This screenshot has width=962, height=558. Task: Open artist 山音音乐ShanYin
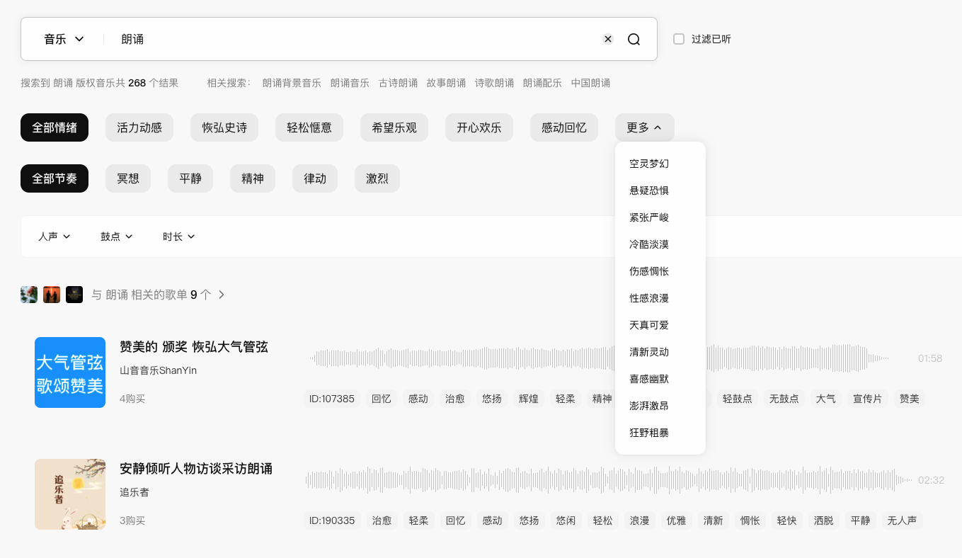pos(158,370)
